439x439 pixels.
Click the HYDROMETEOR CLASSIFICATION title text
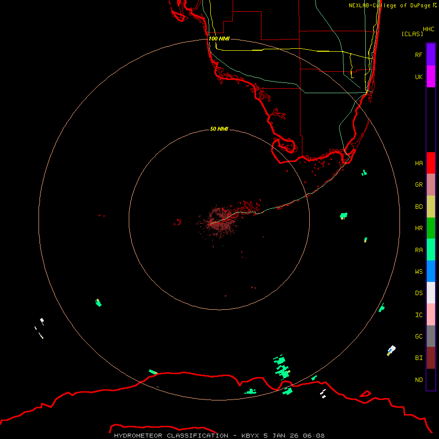[x=171, y=436]
